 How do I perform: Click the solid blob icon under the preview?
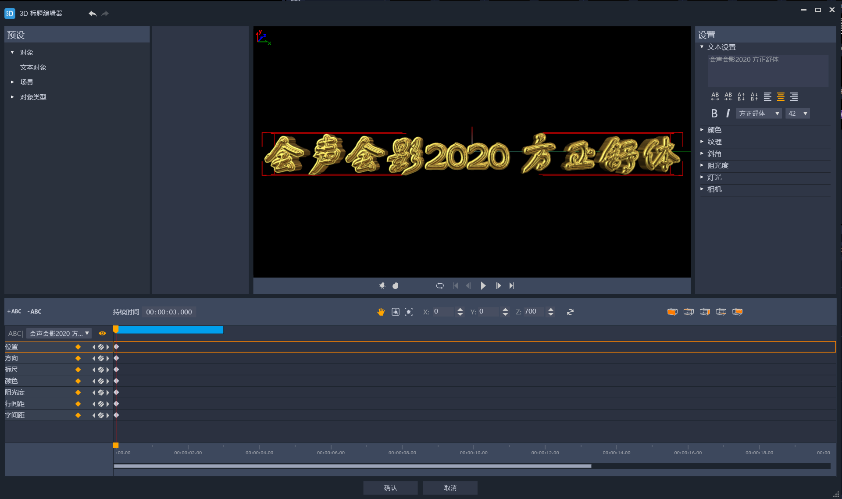point(395,285)
